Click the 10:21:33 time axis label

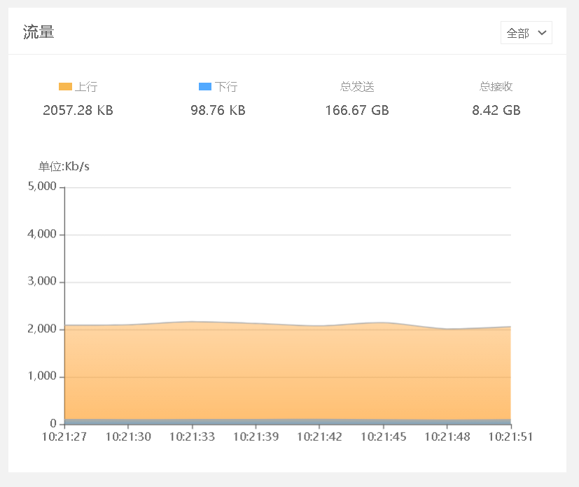coord(192,437)
